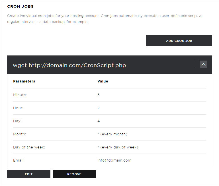Click the Parameters column header

click(24, 81)
